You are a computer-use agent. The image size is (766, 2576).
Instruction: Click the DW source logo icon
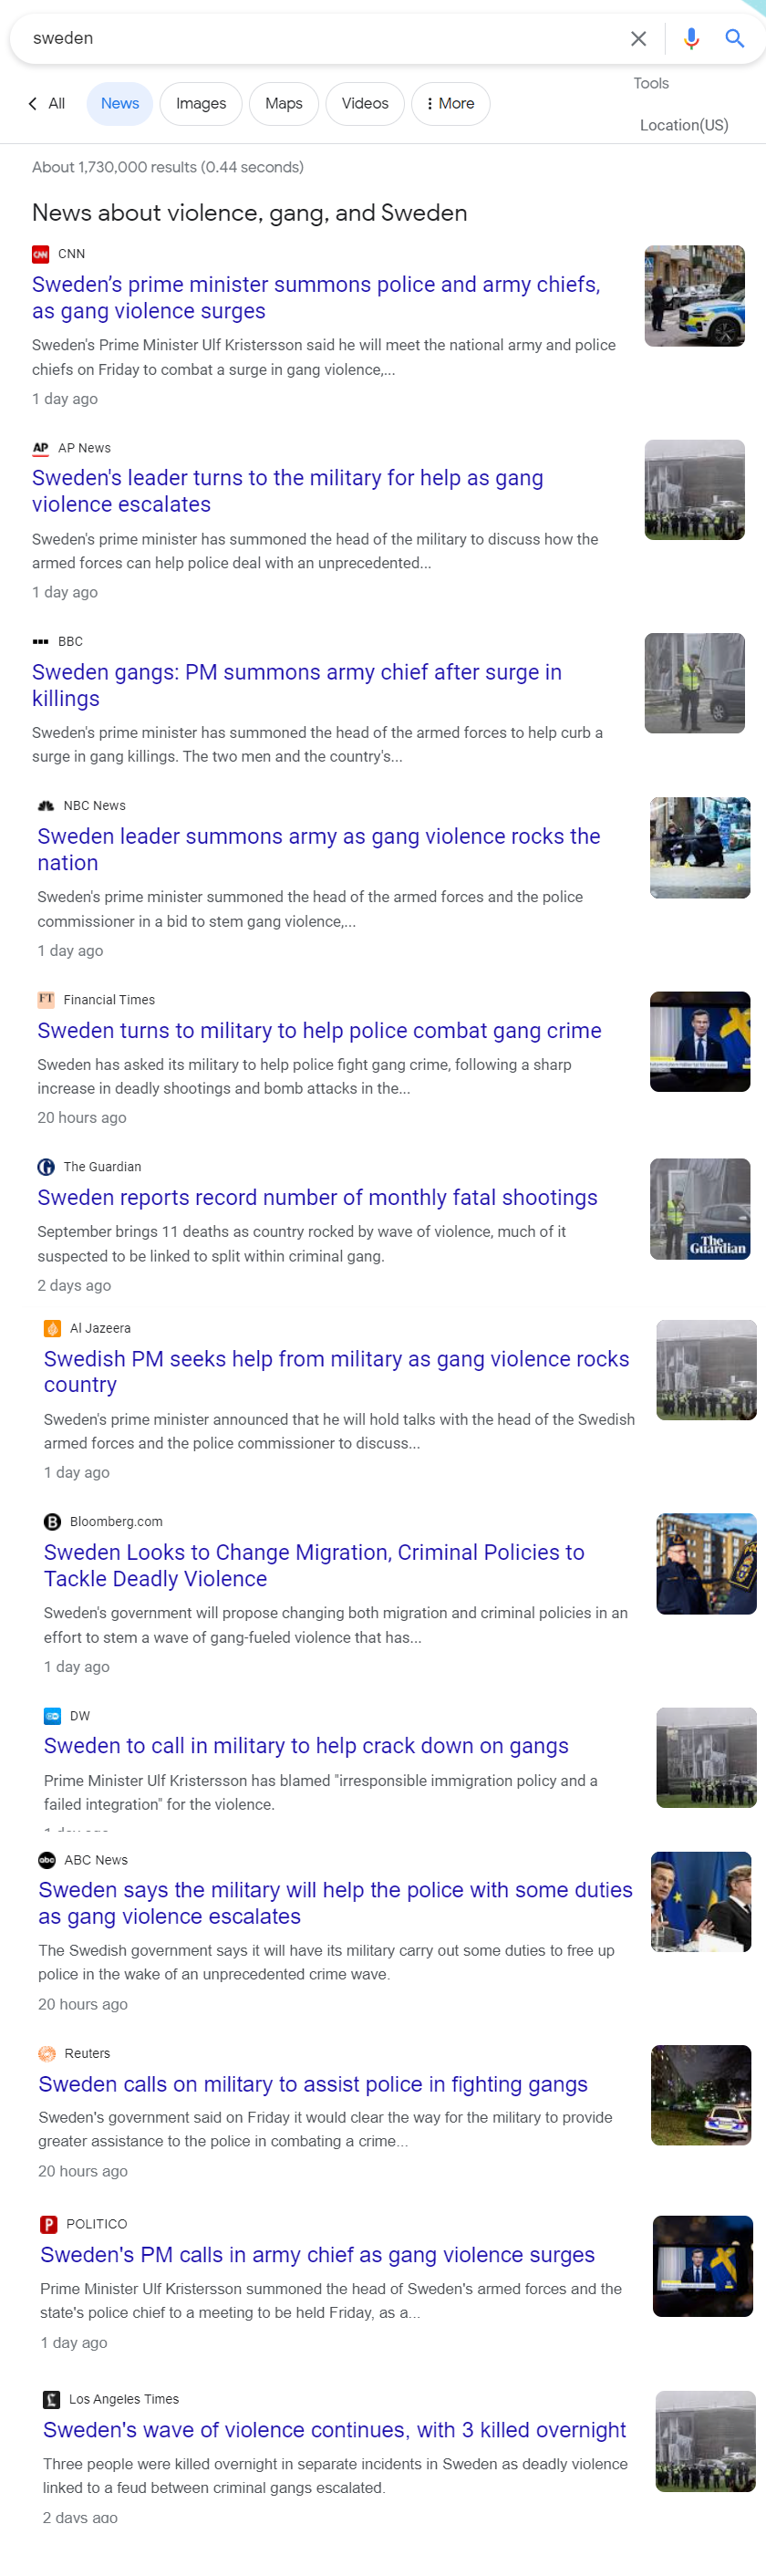(52, 1715)
